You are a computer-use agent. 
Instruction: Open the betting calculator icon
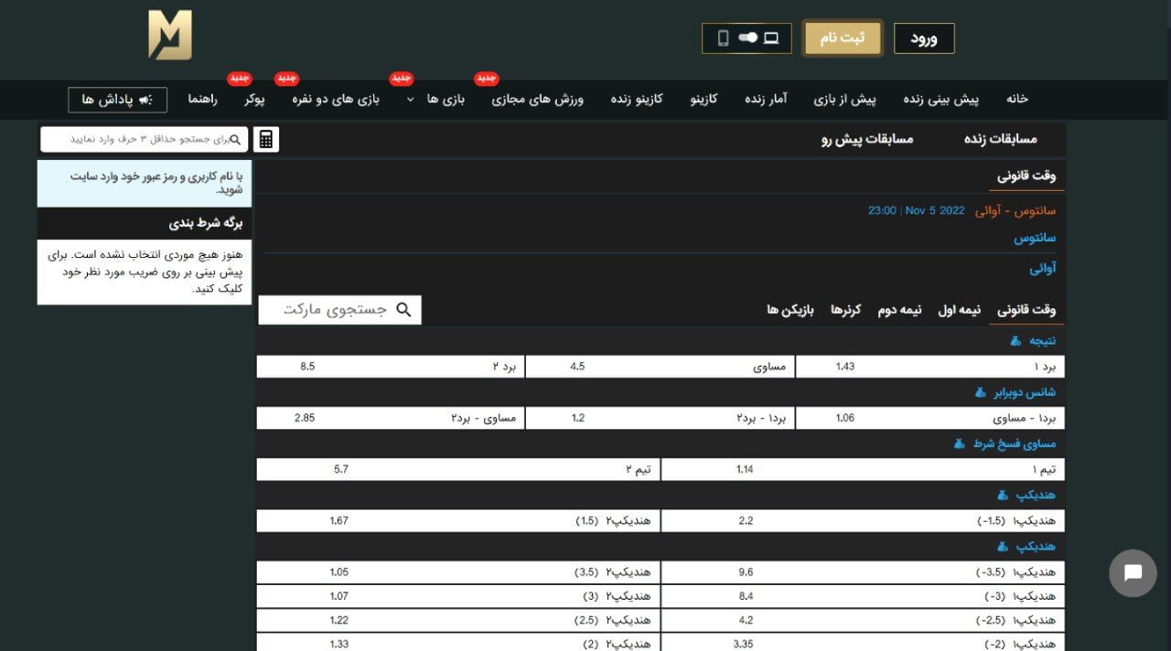[265, 139]
